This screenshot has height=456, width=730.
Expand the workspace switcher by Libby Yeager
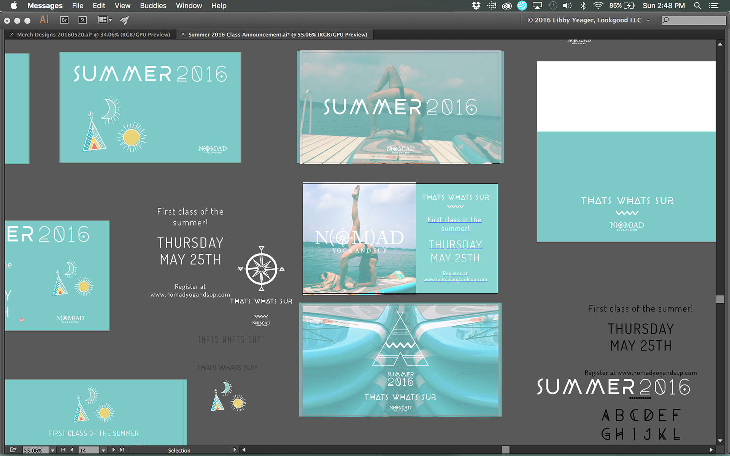point(648,21)
